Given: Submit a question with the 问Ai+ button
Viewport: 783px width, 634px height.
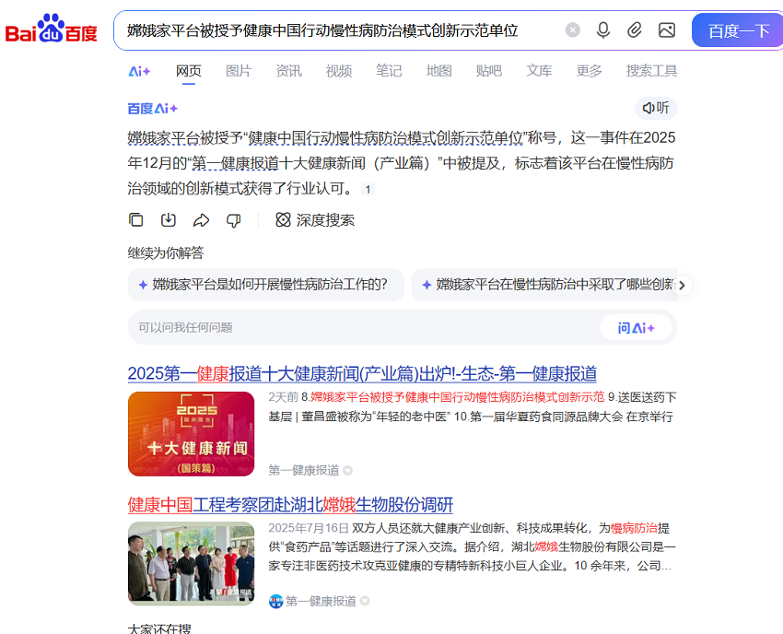Looking at the screenshot, I should pyautogui.click(x=637, y=327).
